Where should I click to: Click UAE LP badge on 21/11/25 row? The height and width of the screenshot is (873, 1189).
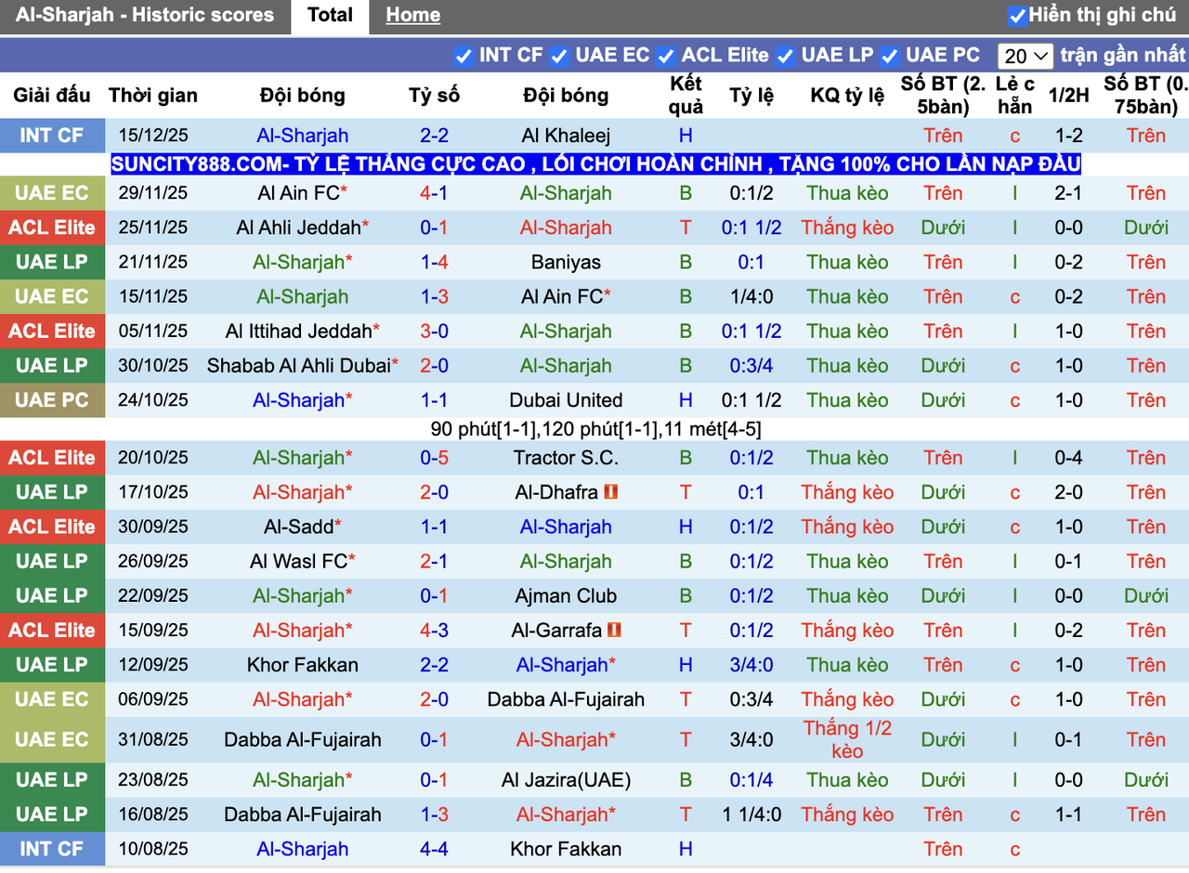[52, 262]
